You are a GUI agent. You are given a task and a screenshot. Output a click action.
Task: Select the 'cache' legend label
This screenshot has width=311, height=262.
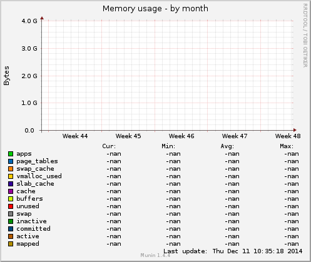click(x=26, y=191)
